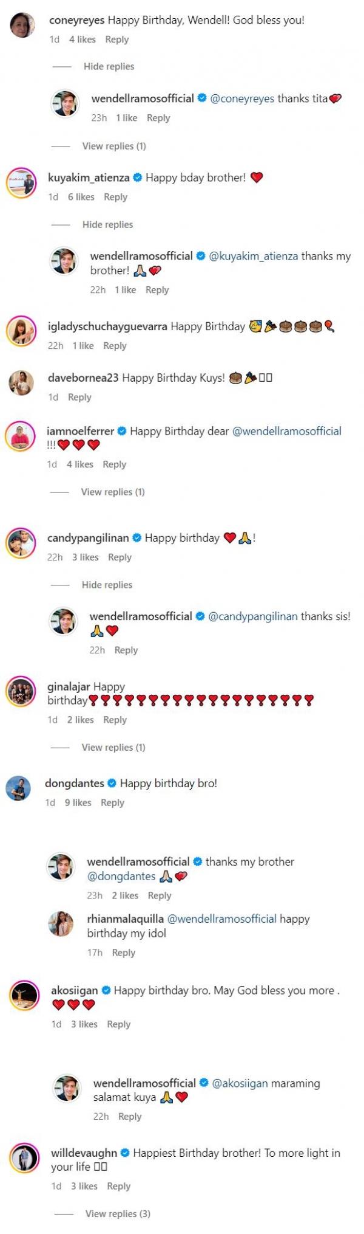Hide replies under kuyakim_atienza comment
This screenshot has height=1234, width=364.
pos(107,224)
